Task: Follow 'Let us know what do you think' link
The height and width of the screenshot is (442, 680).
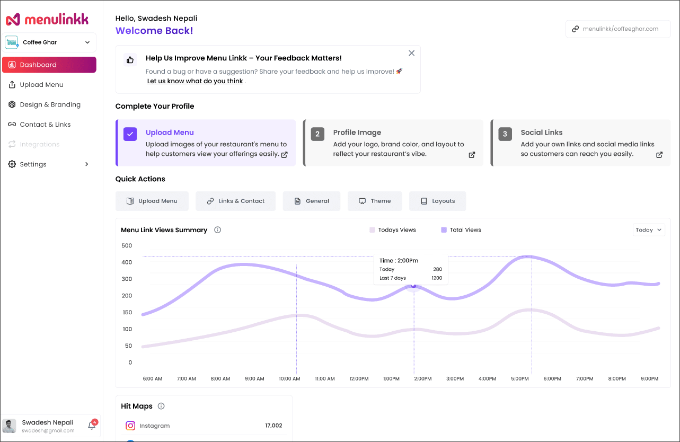Action: click(x=195, y=81)
